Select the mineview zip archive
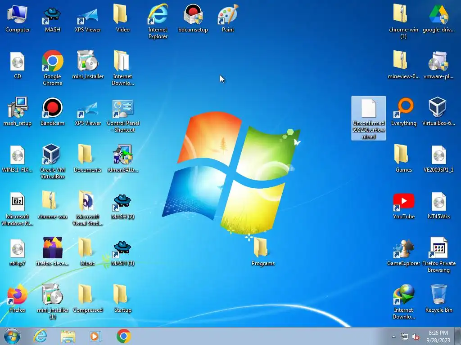The width and height of the screenshot is (461, 345). tap(403, 65)
